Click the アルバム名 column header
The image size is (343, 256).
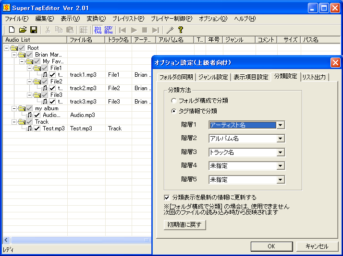(x=175, y=40)
